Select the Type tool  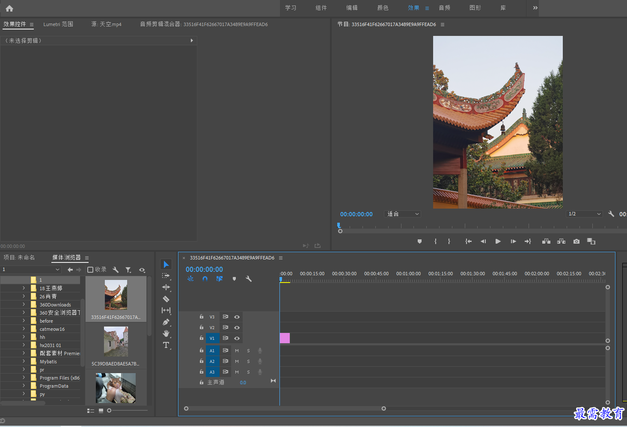pos(166,345)
